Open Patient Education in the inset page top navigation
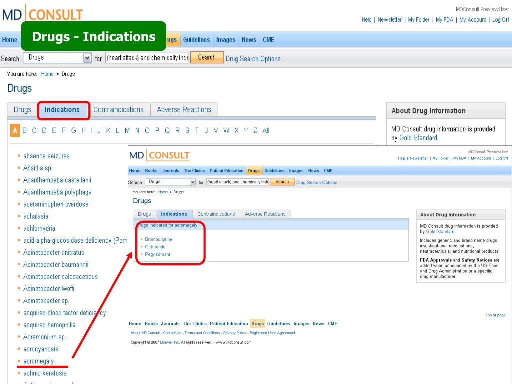512x384 pixels. (x=227, y=171)
